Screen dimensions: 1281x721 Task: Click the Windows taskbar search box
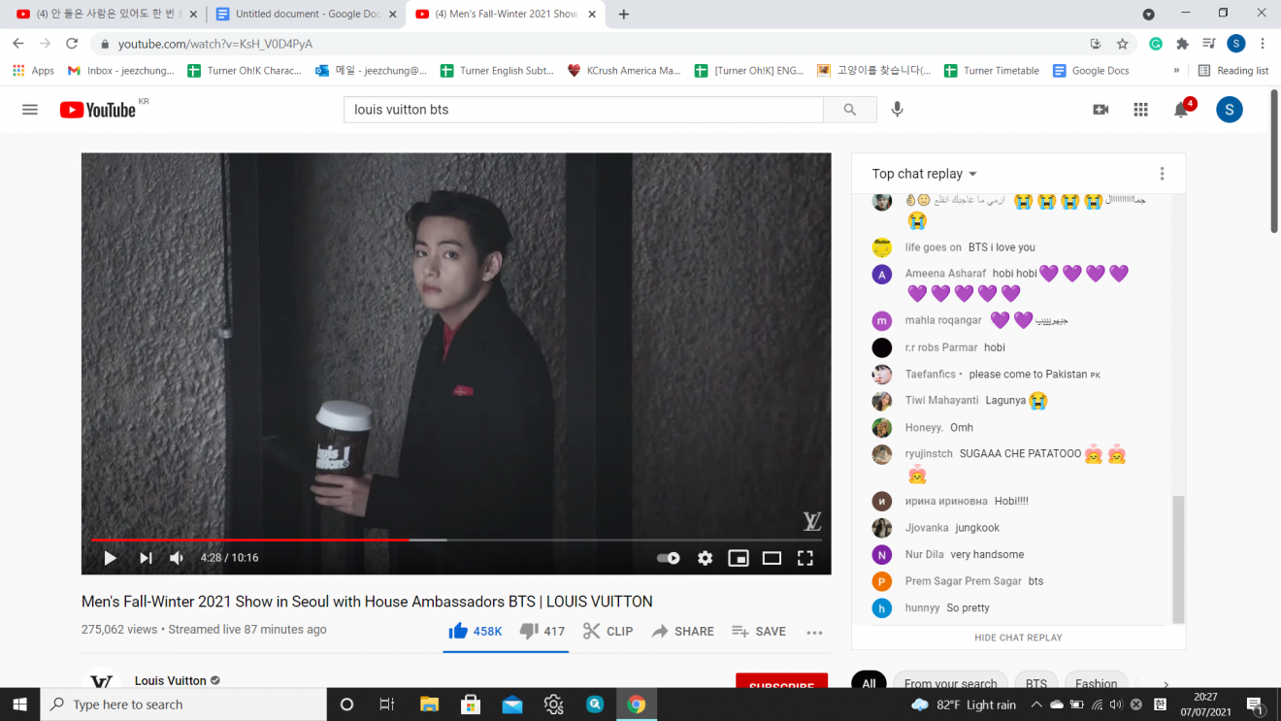click(183, 705)
